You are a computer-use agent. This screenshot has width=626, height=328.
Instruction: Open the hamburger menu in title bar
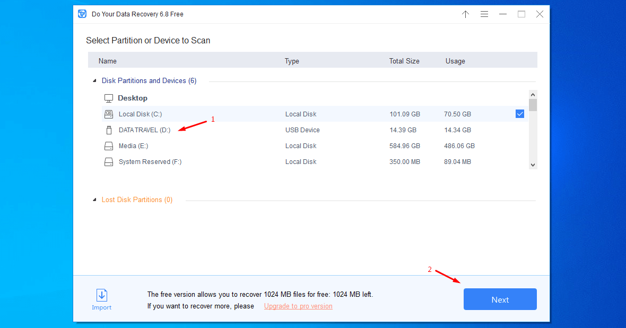(x=484, y=14)
